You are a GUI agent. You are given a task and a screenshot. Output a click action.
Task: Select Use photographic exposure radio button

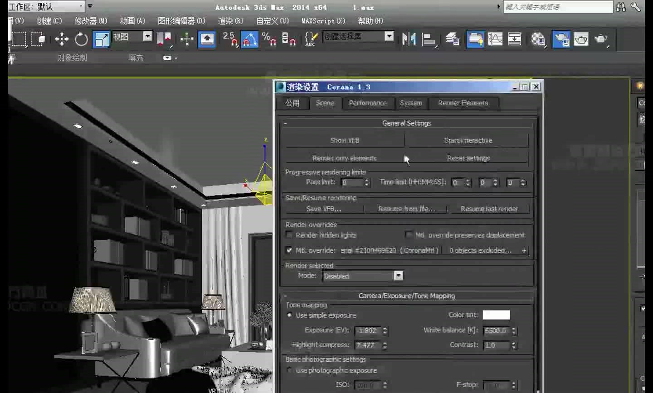tap(289, 370)
